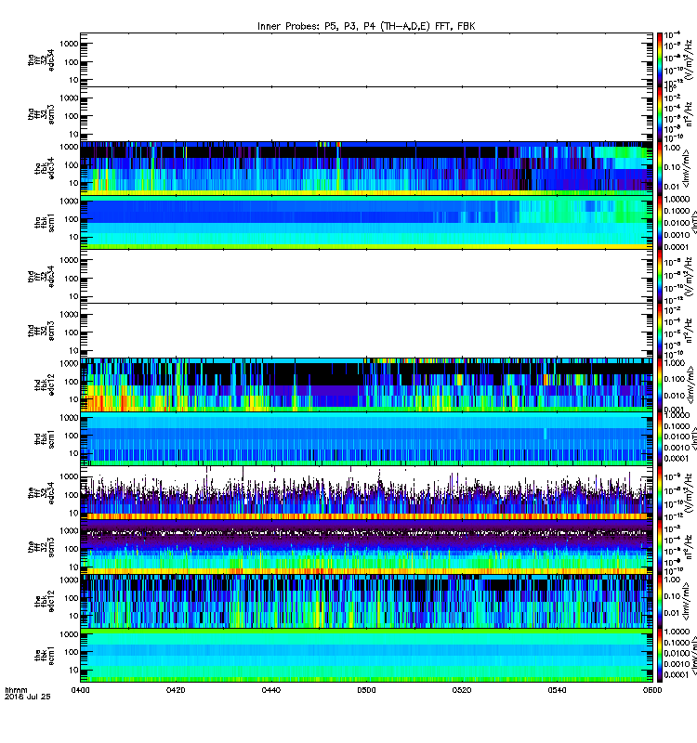The image size is (697, 743).
Task: Click inside the the fbk edc12 spectrogram
Action: 366,601
